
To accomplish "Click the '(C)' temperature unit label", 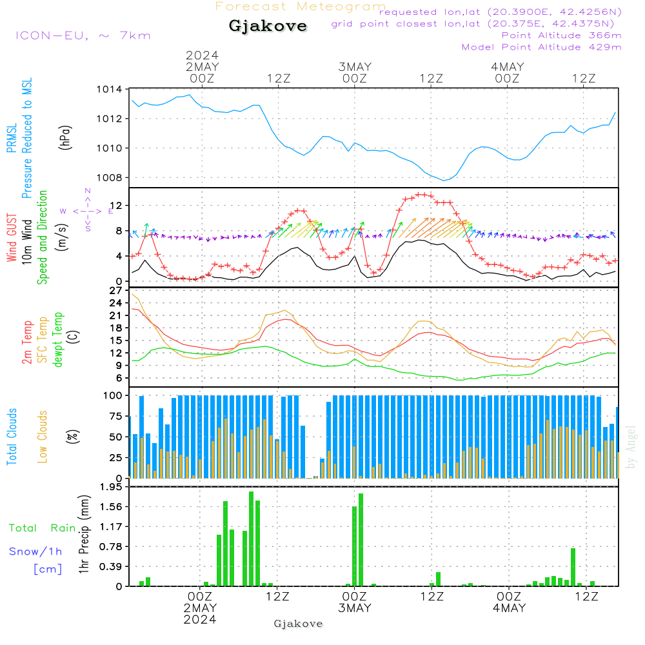I will [x=74, y=337].
